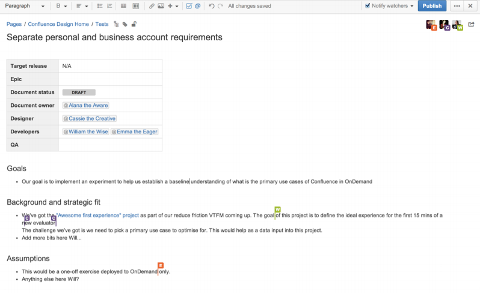Publish the page
The width and height of the screenshot is (480, 293).
tap(432, 6)
